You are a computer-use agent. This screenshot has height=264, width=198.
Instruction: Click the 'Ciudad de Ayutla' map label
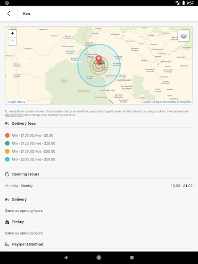coord(124,80)
